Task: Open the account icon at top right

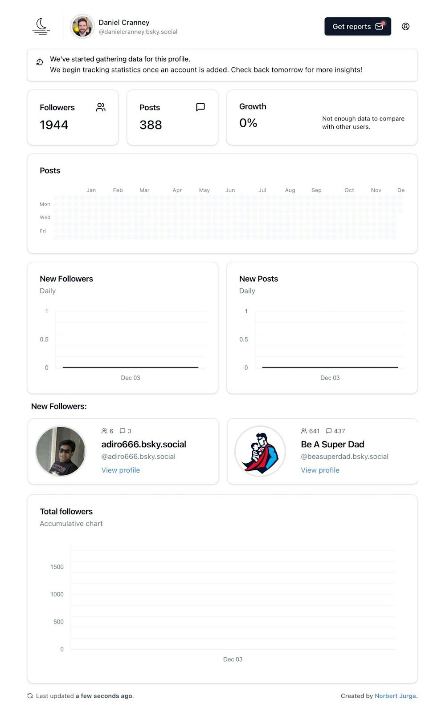Action: 406,26
